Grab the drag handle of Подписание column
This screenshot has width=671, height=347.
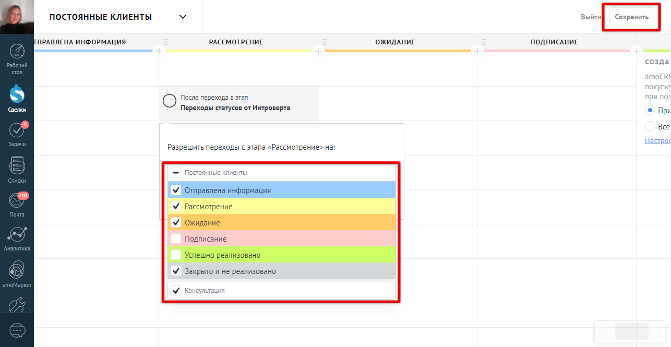[484, 42]
